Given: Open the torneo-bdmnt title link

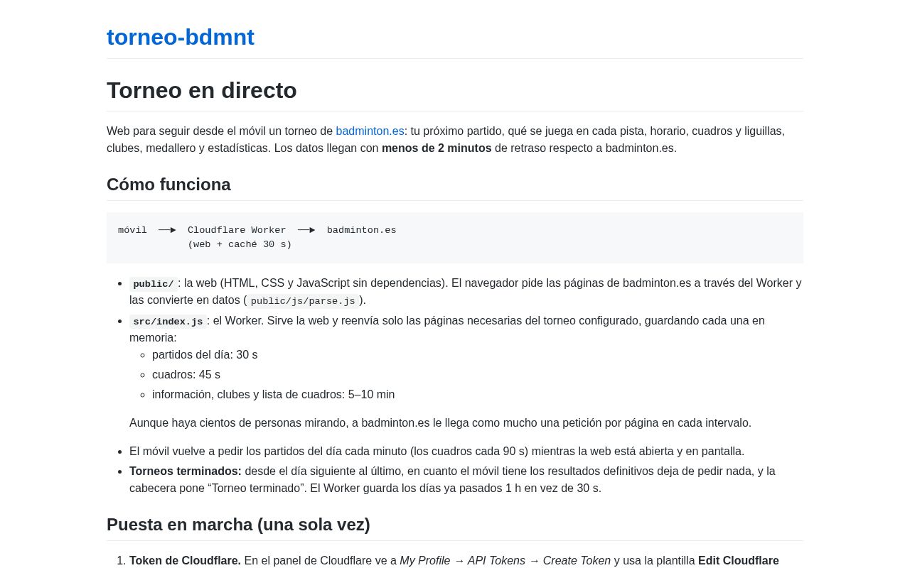Looking at the screenshot, I should pyautogui.click(x=181, y=37).
